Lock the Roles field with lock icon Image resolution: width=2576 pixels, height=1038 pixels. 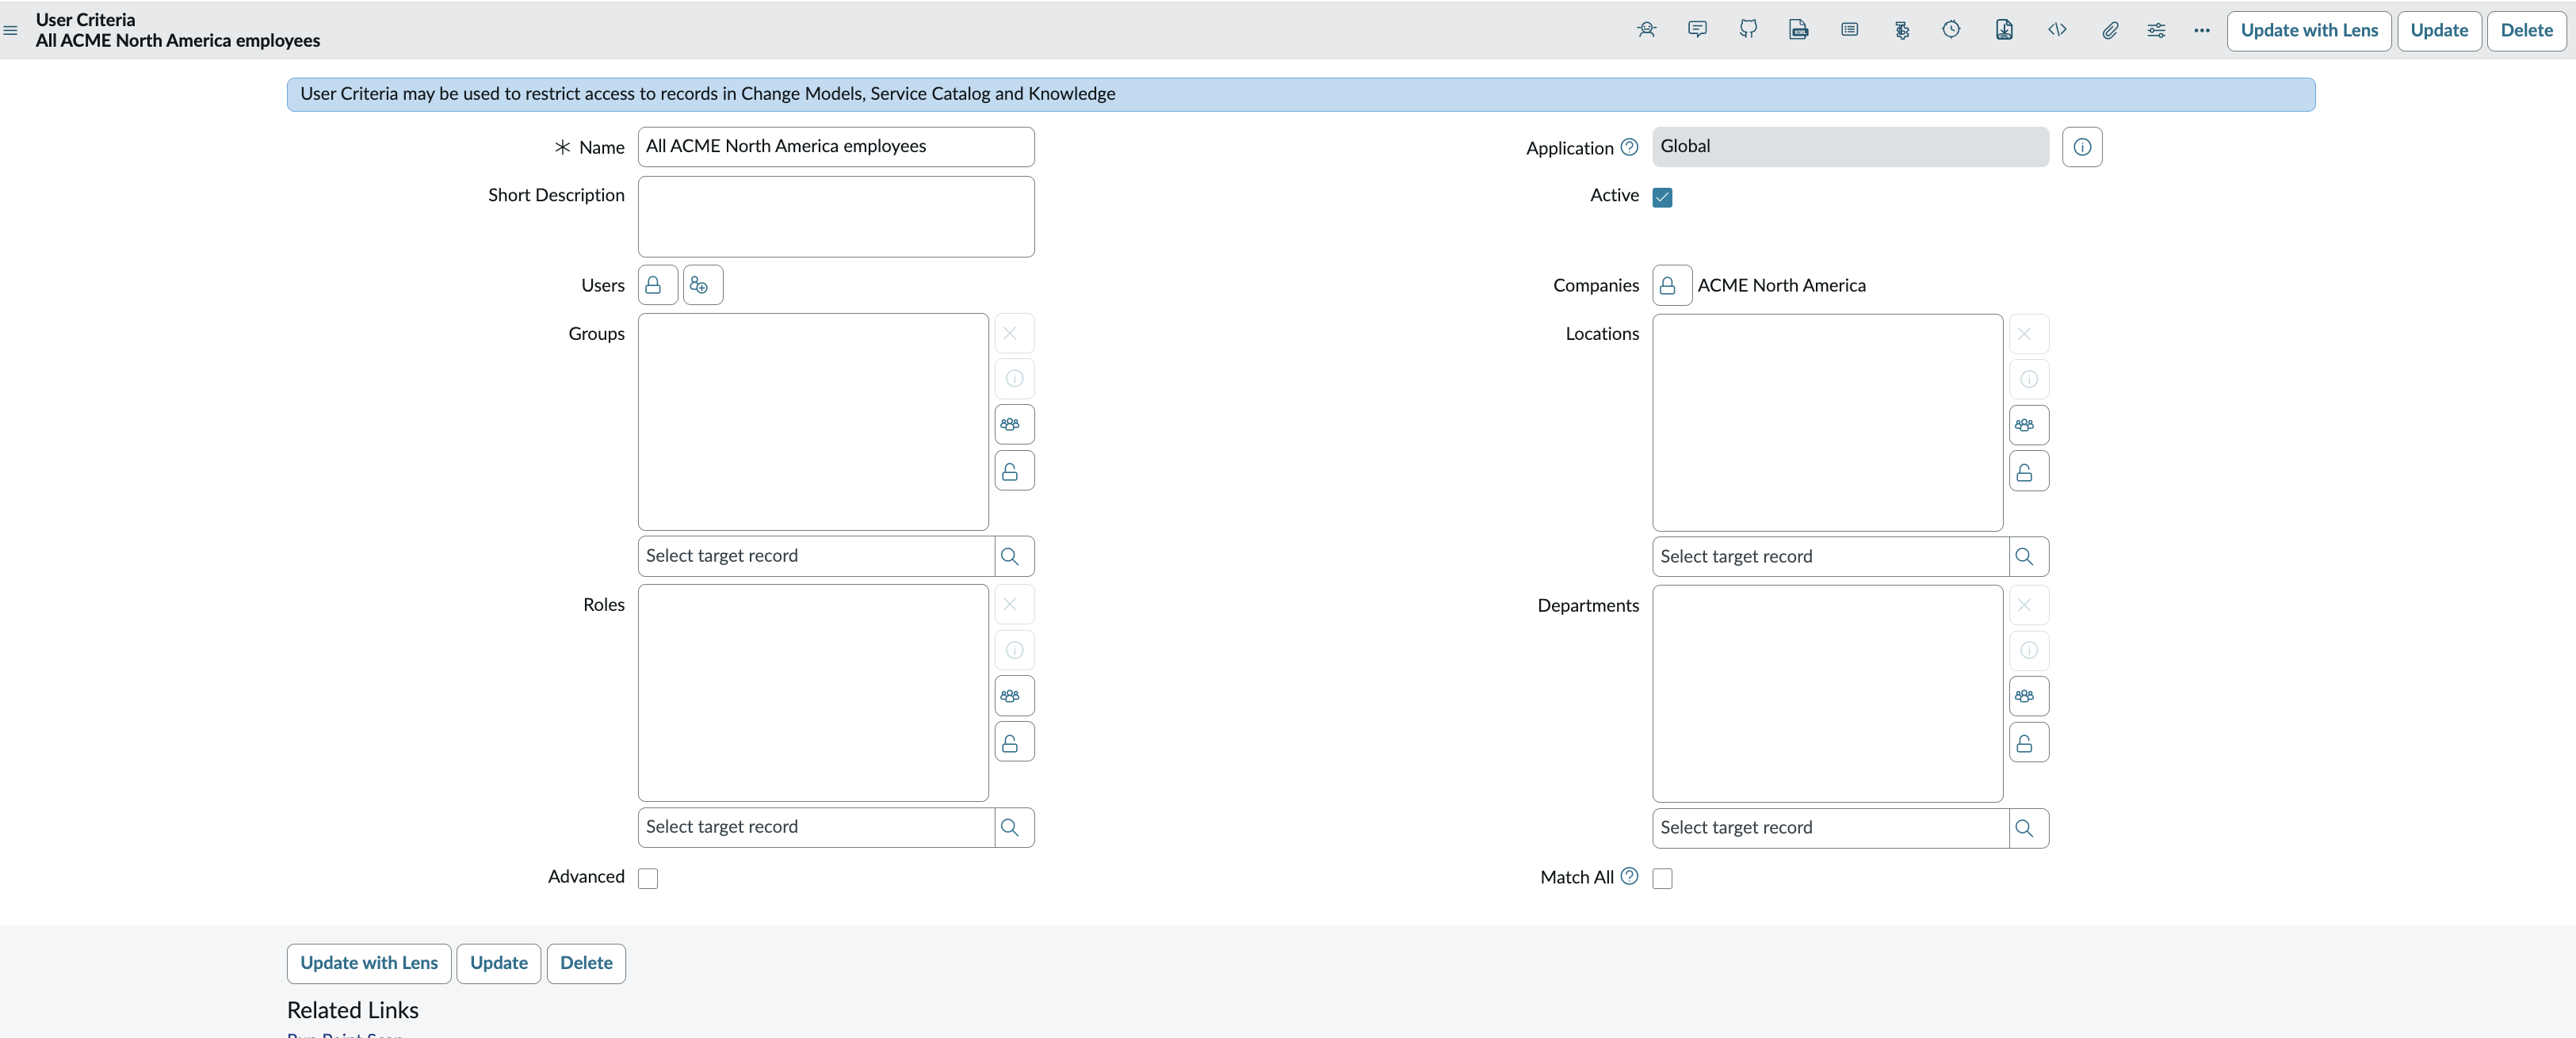coord(1014,742)
